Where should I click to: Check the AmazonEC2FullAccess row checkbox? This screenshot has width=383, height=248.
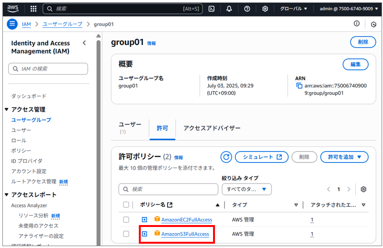(x=126, y=219)
